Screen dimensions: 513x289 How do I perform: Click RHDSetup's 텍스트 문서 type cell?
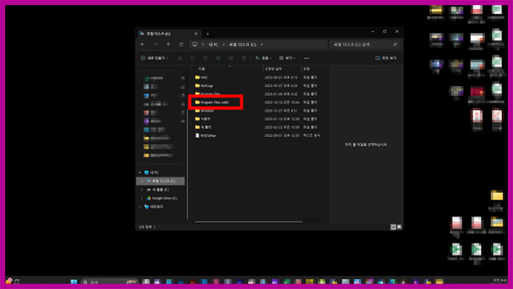(311, 136)
